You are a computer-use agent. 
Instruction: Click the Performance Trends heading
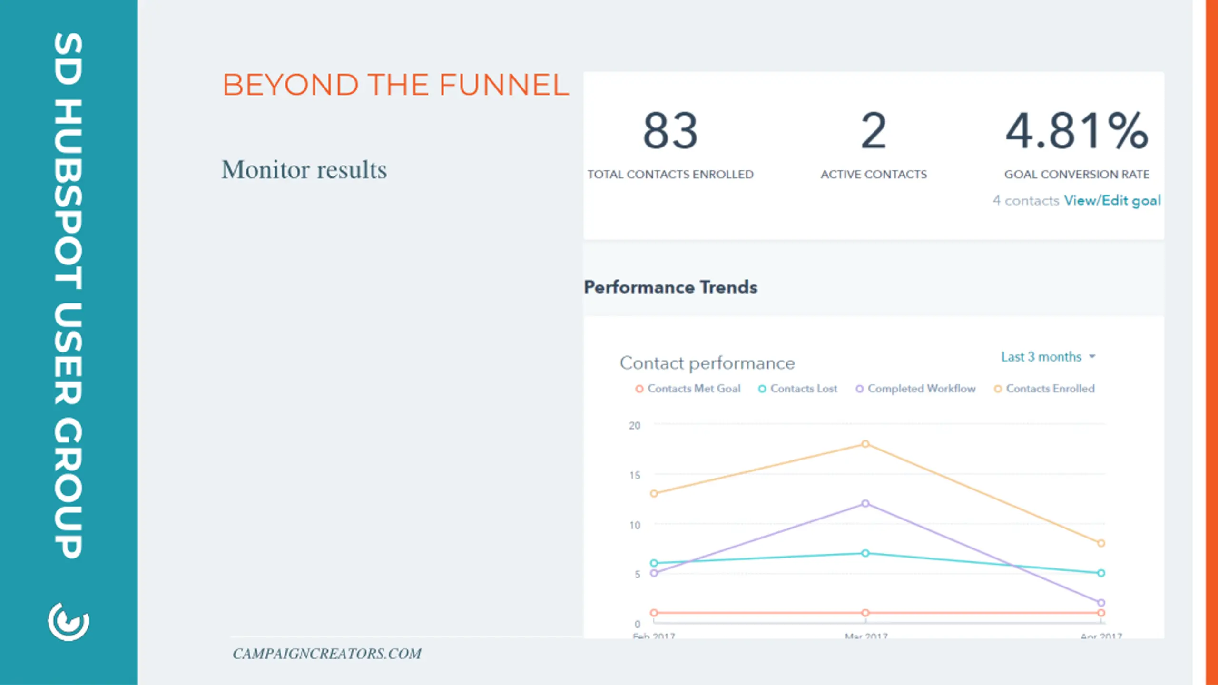pyautogui.click(x=670, y=287)
